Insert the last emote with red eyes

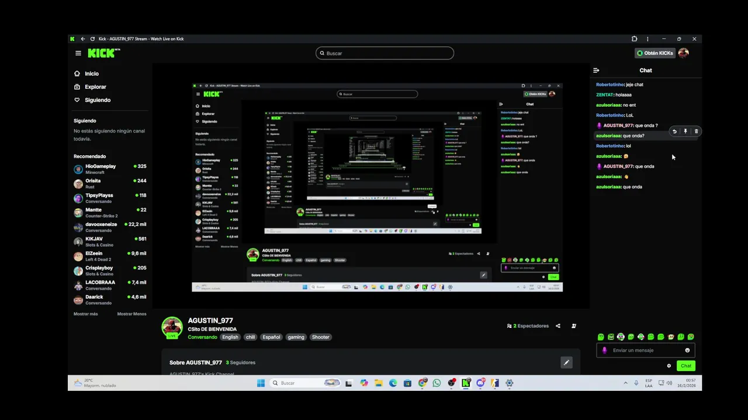click(x=691, y=337)
